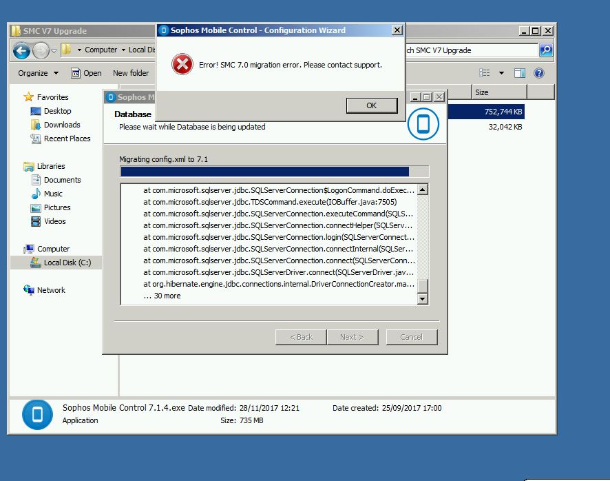Click the Videos film icon
The height and width of the screenshot is (481, 610).
click(36, 222)
